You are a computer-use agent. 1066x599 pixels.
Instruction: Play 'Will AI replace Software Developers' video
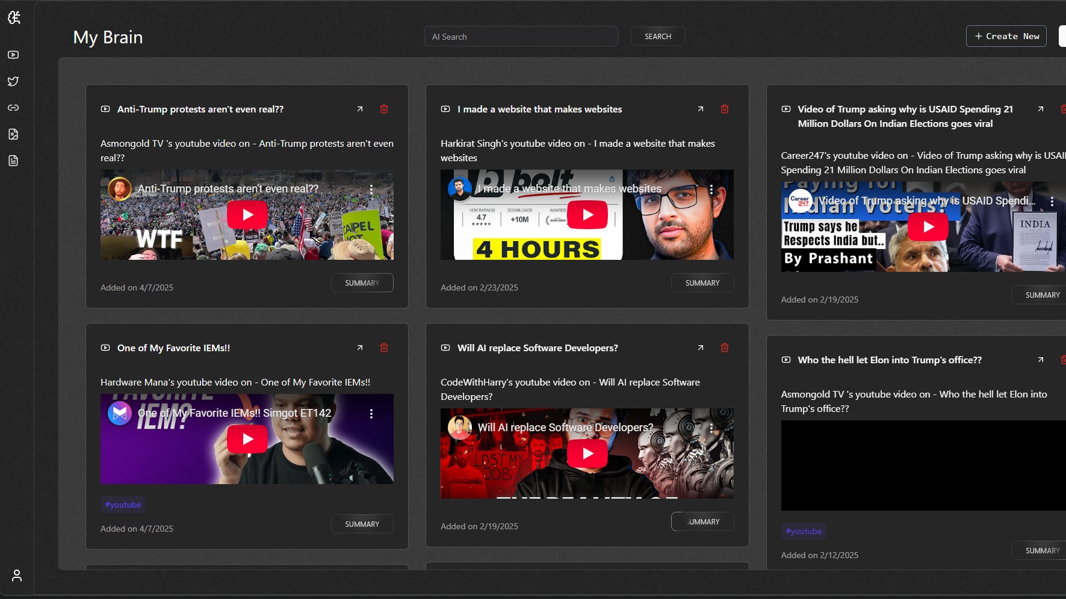(587, 453)
